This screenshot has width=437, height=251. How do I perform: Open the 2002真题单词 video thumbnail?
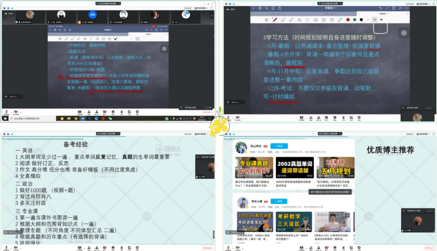(x=294, y=168)
